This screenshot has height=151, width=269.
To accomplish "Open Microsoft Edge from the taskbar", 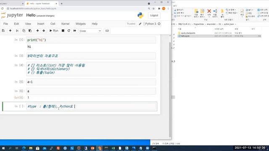I will tap(24, 148).
